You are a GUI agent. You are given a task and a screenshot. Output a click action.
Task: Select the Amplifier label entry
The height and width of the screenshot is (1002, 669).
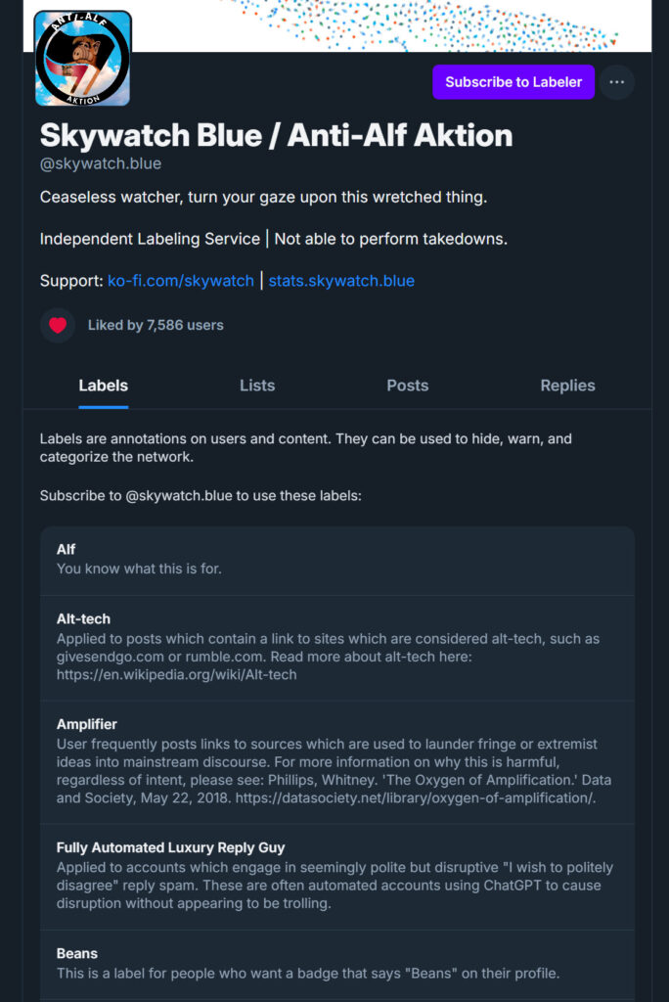337,760
